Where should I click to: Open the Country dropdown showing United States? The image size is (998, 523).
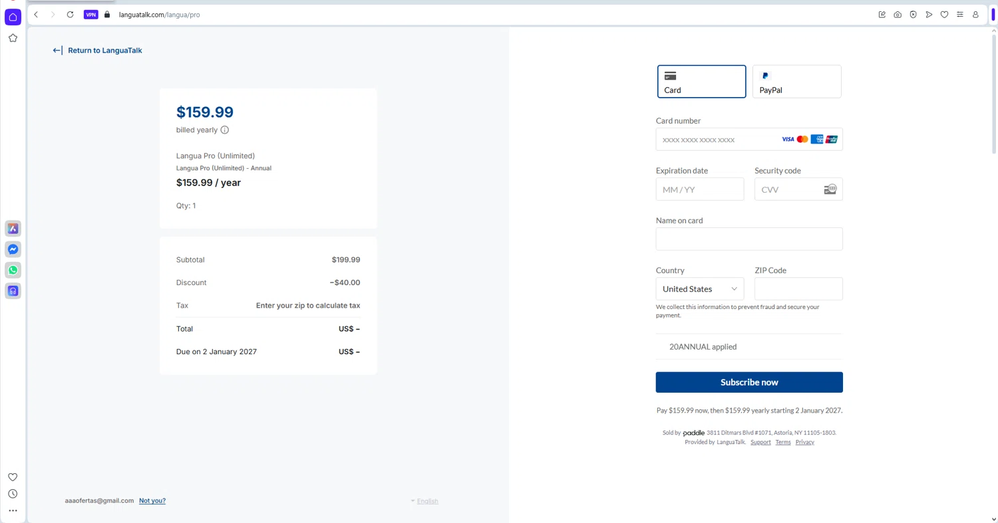coord(700,289)
